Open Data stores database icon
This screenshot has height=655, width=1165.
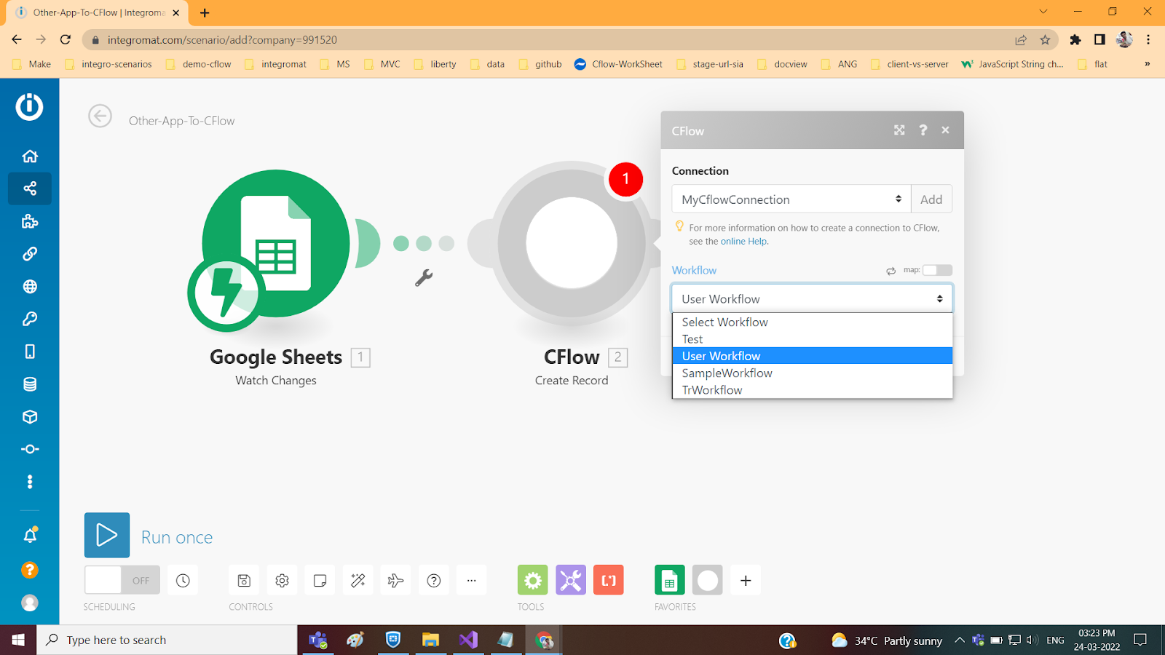[30, 384]
